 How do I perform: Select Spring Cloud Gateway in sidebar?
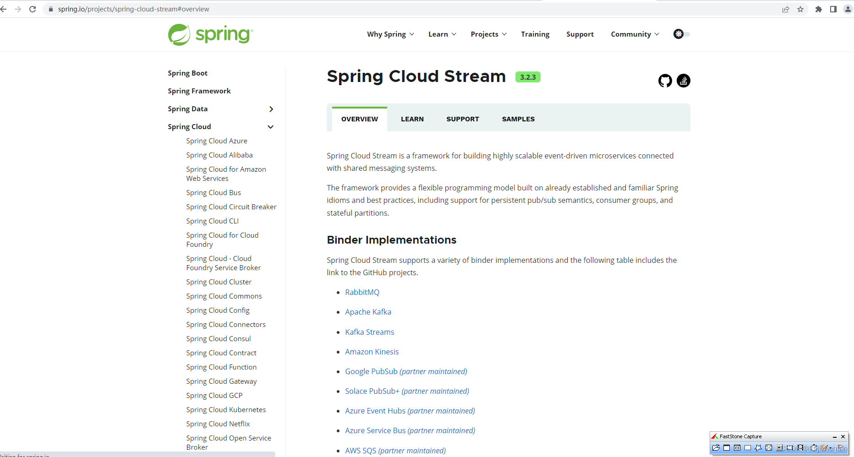221,381
